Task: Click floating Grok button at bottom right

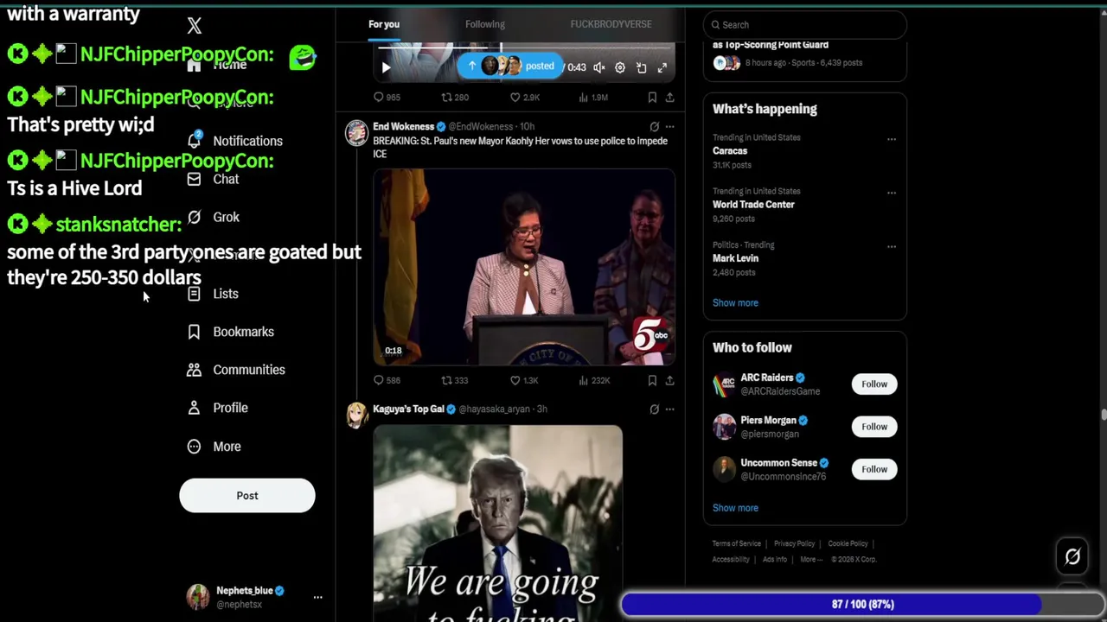Action: (1072, 557)
